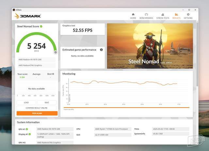Click the SAVE button
The height and width of the screenshot is (151, 209).
coord(47,102)
